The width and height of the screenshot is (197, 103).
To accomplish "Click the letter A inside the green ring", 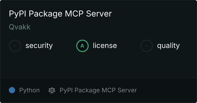I will [82, 46].
